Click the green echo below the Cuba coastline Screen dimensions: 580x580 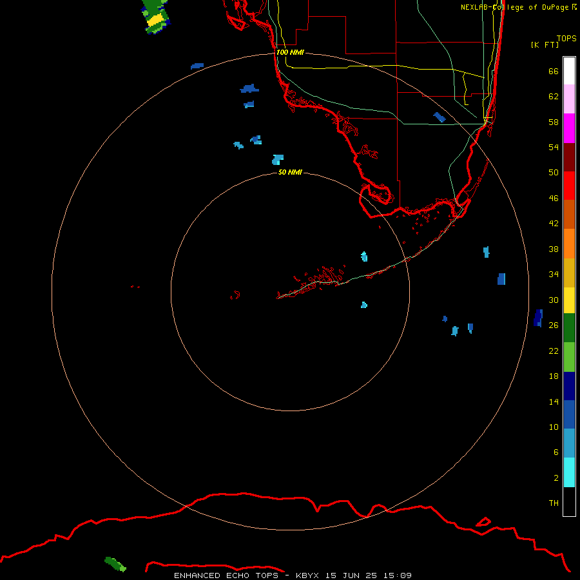[115, 564]
